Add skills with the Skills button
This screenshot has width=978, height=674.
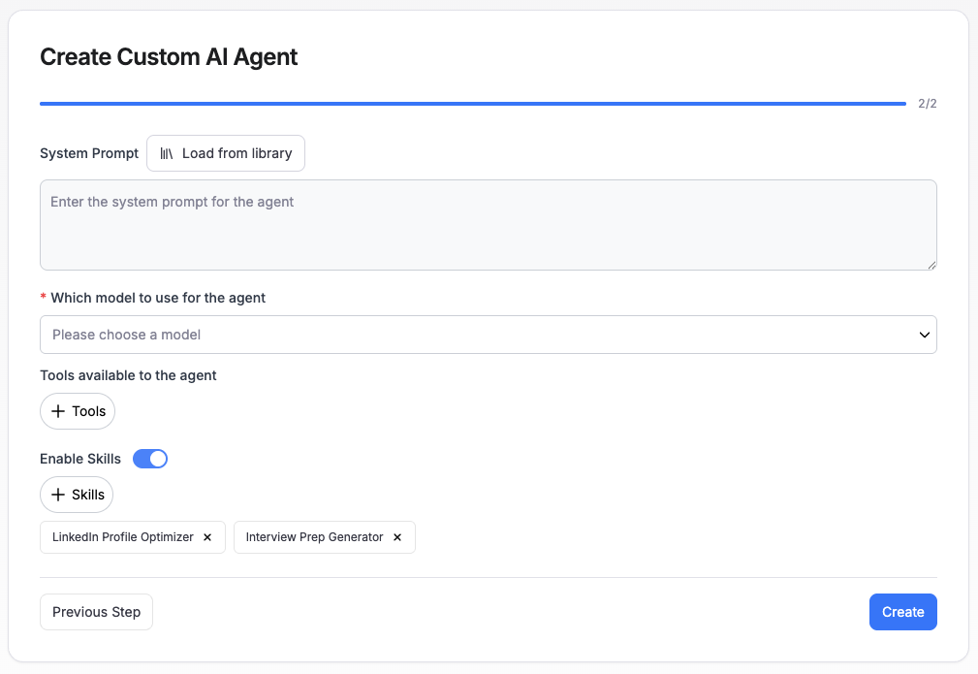click(x=76, y=495)
